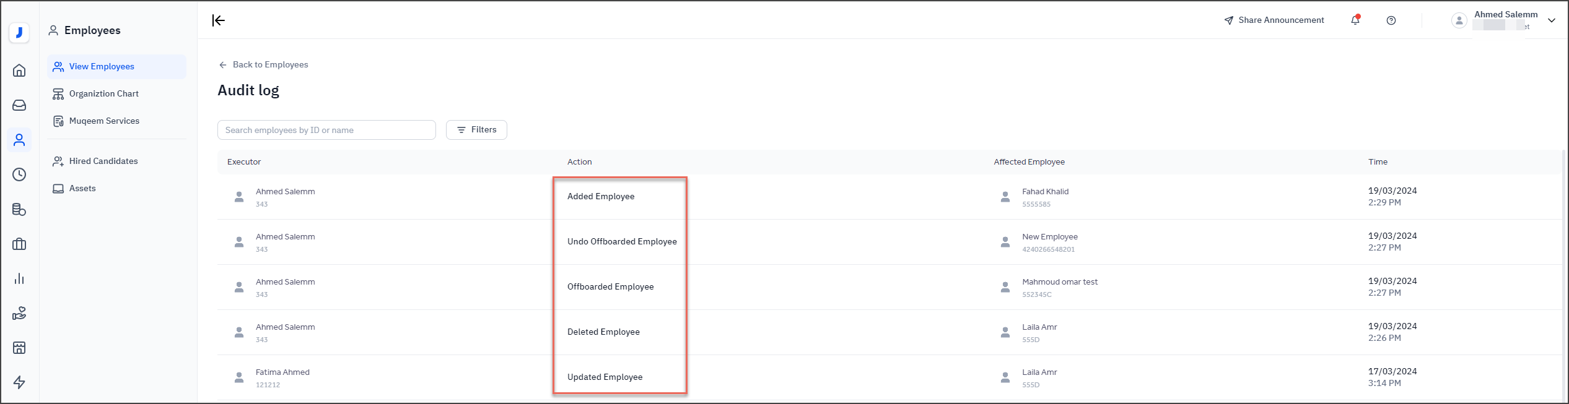1569x404 pixels.
Task: Click affected employee Fahad Khalid
Action: point(1045,192)
